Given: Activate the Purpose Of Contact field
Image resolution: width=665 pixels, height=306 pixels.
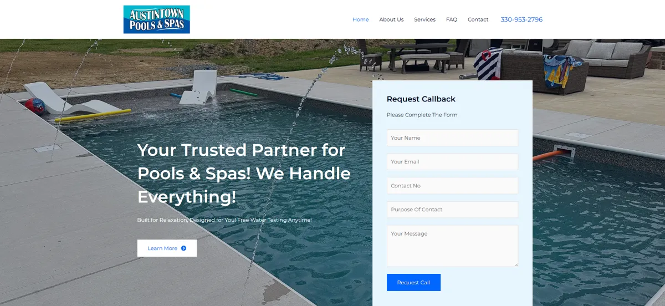Looking at the screenshot, I should tap(452, 210).
